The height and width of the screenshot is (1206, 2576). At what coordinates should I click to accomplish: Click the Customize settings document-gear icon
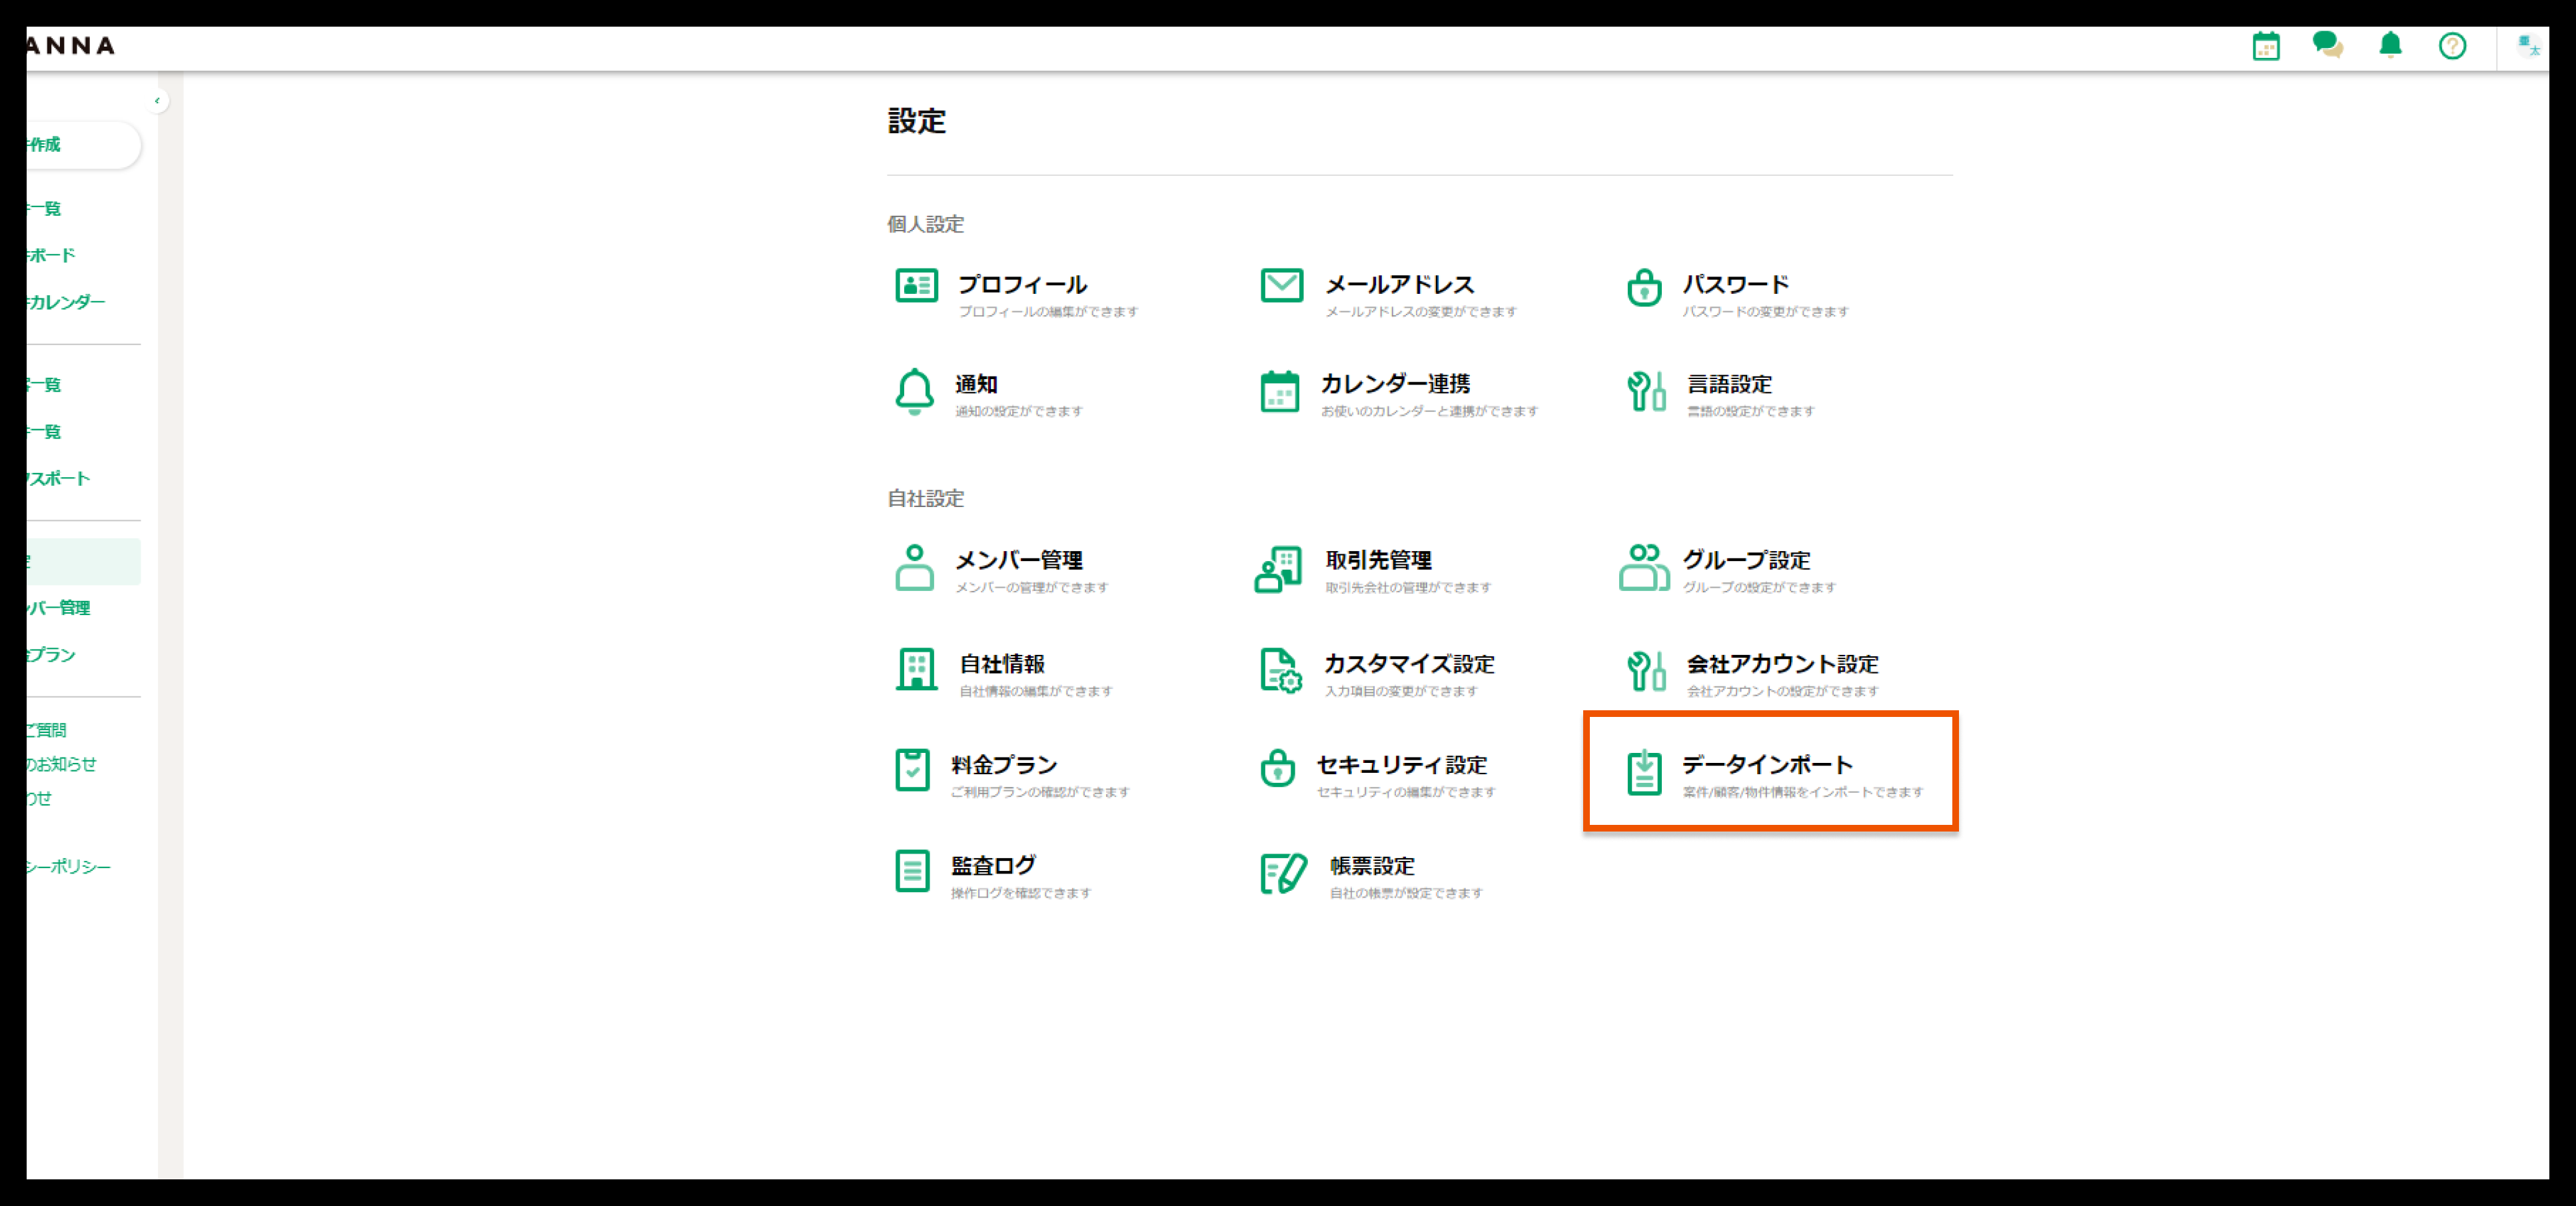[x=1280, y=670]
